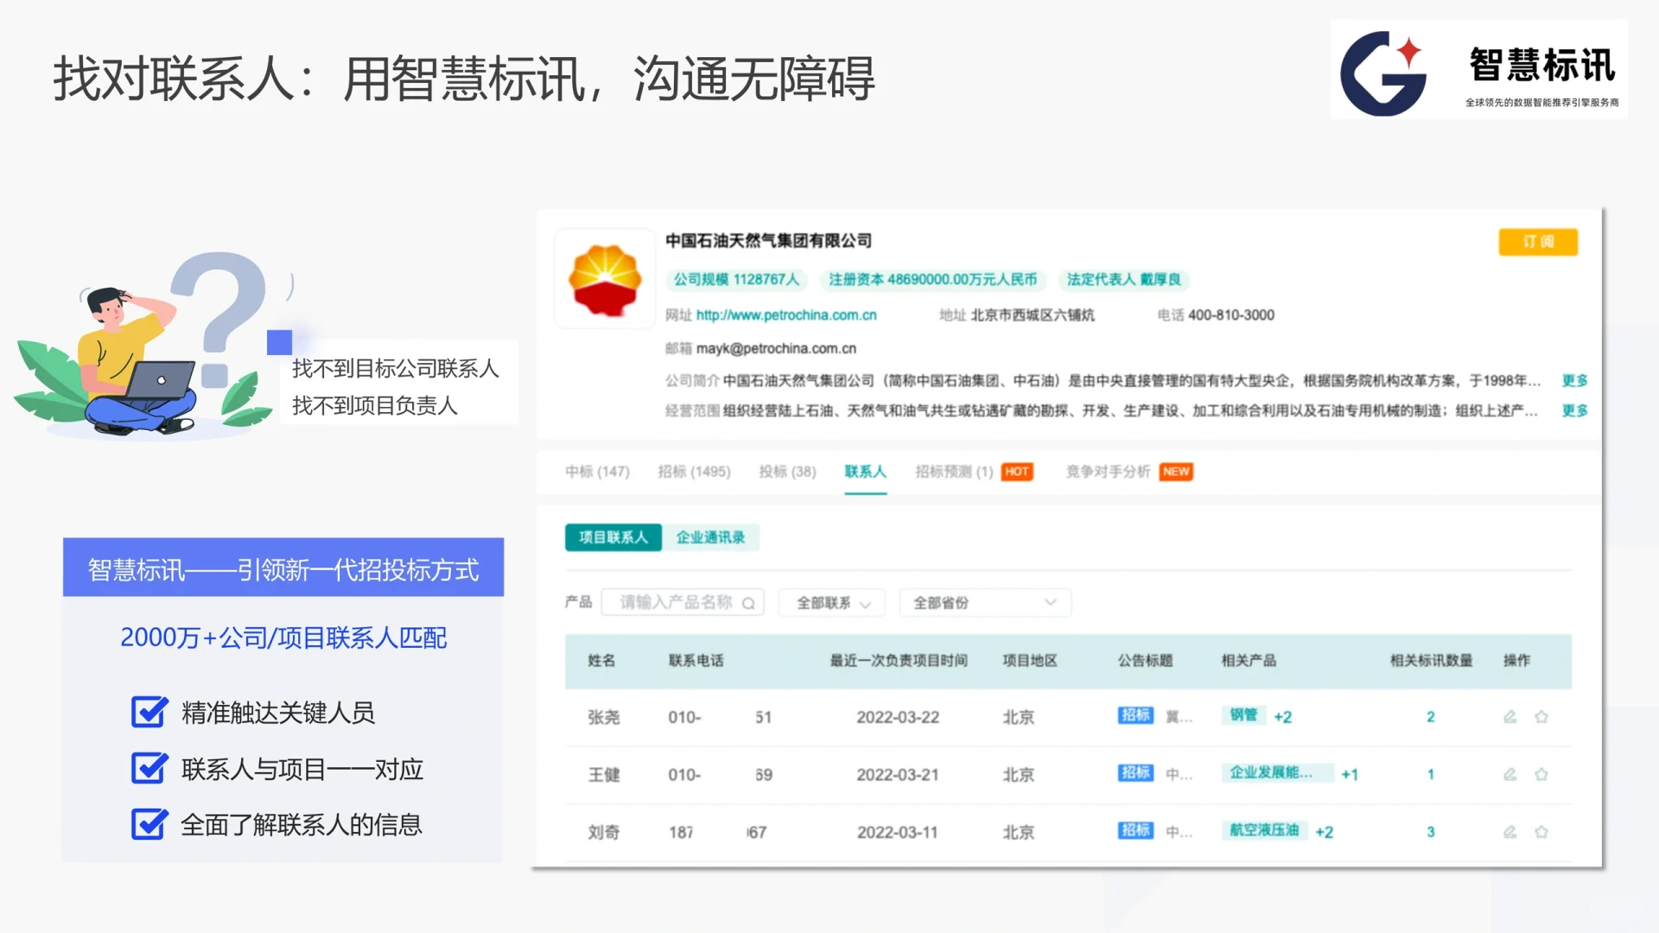Click the 中国石油 company logo
The height and width of the screenshot is (933, 1659).
604,280
